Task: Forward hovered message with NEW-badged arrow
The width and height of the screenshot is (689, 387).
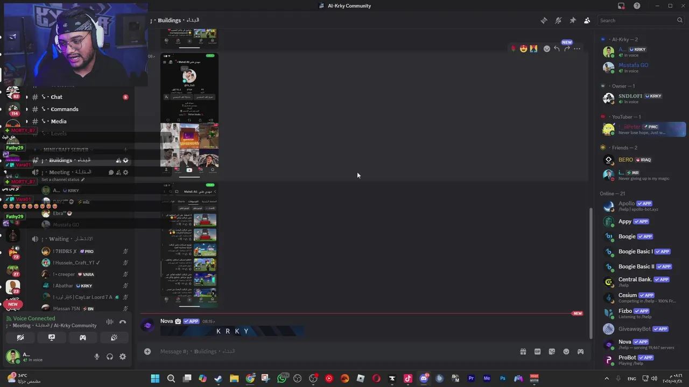Action: click(567, 49)
